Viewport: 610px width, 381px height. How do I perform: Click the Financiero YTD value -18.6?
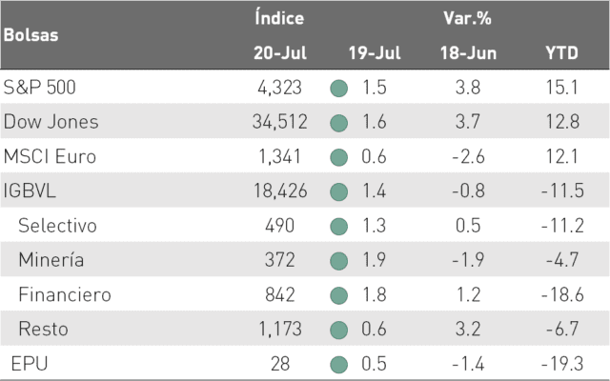click(x=562, y=294)
